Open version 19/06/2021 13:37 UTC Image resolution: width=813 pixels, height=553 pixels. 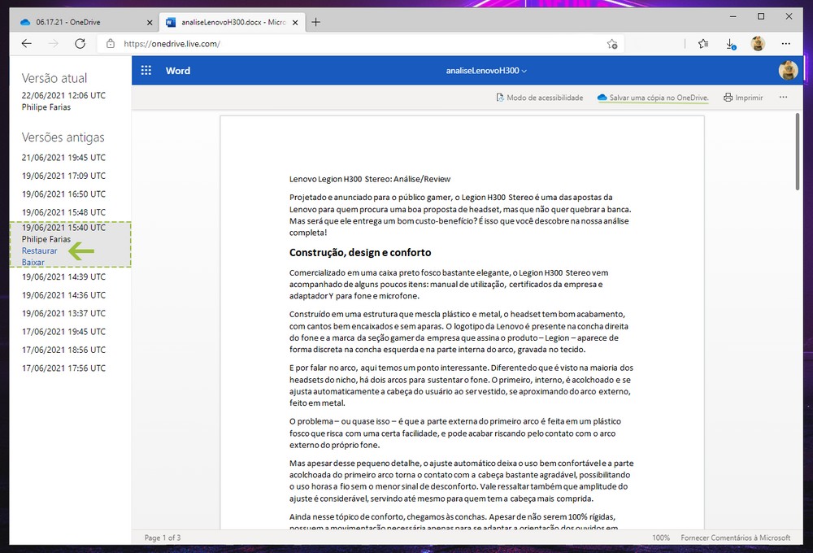coord(63,313)
